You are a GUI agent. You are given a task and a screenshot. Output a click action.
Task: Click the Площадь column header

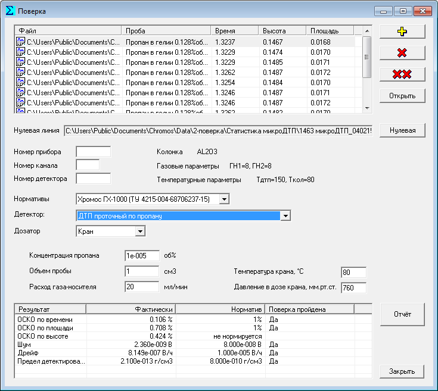(x=329, y=30)
